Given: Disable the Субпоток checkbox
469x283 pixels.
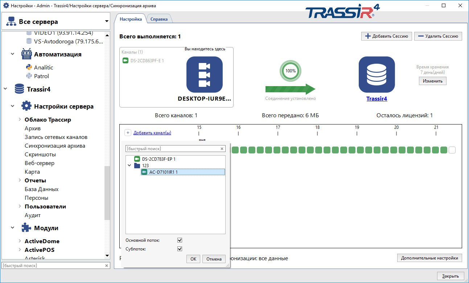Looking at the screenshot, I should click(179, 249).
